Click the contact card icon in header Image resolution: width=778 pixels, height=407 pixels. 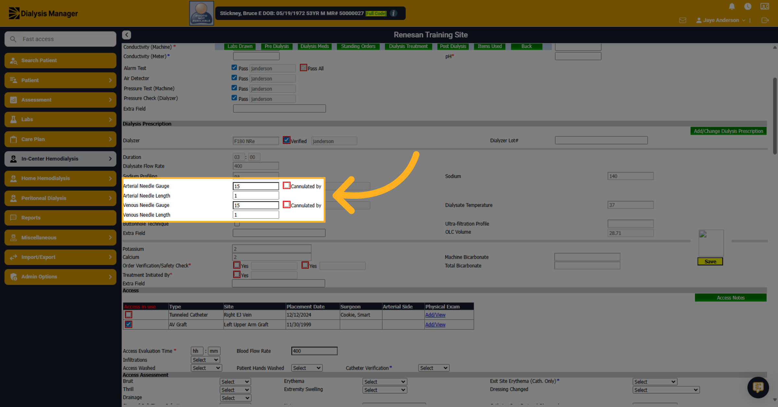[765, 6]
